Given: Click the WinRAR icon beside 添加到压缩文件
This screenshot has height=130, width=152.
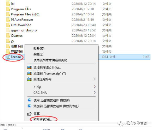Looking at the screenshot, I should coord(30,68).
